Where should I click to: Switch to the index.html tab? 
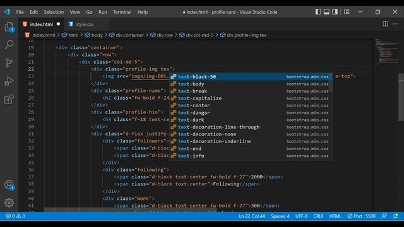41,24
